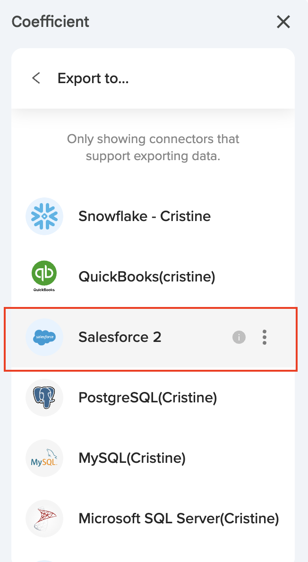Select the Microsoft SQL Server(Cristine) connection name

click(179, 519)
